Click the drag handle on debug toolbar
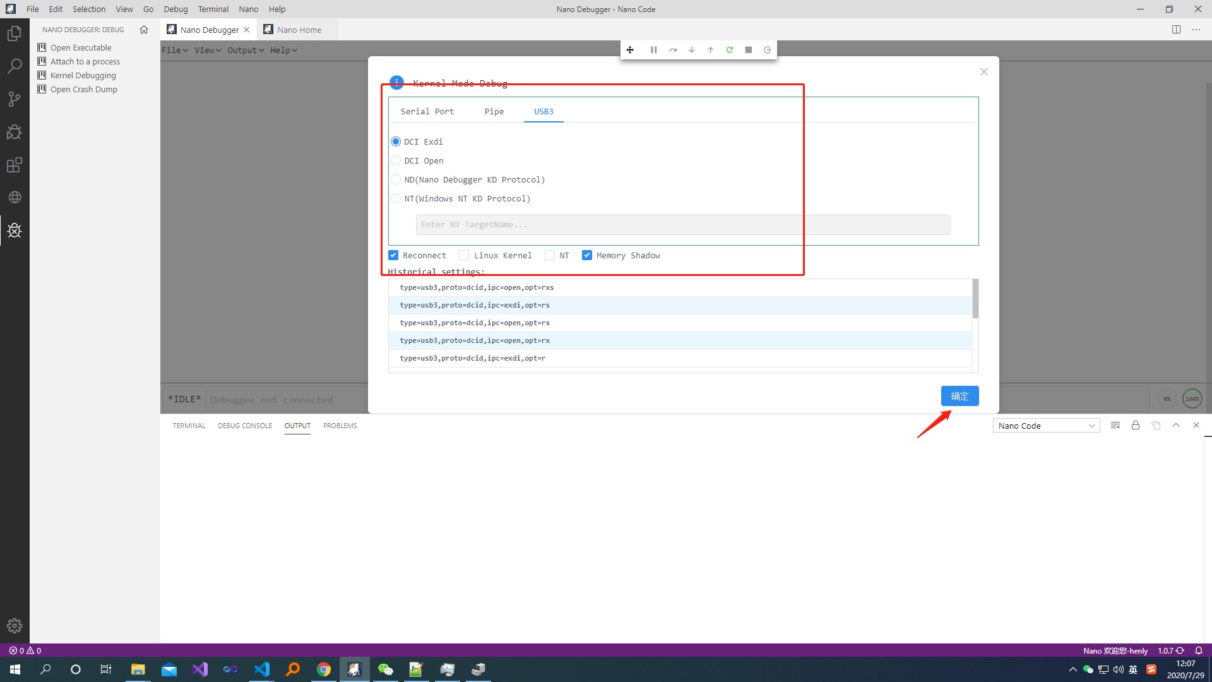This screenshot has width=1212, height=682. coord(630,50)
